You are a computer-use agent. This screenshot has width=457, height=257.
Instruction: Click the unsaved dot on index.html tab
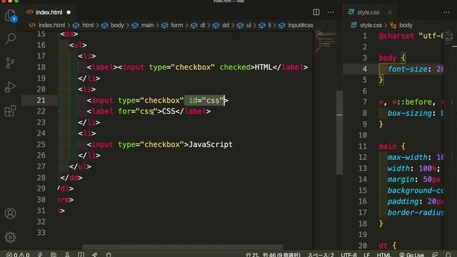tap(69, 12)
